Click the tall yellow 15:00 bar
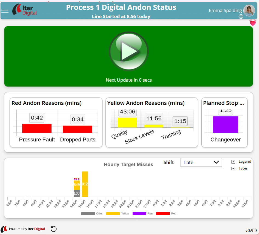The height and width of the screenshot is (235, 260). [85, 184]
